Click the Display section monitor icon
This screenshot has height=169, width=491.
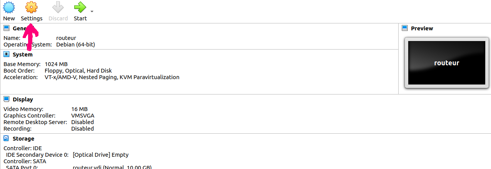(7, 99)
